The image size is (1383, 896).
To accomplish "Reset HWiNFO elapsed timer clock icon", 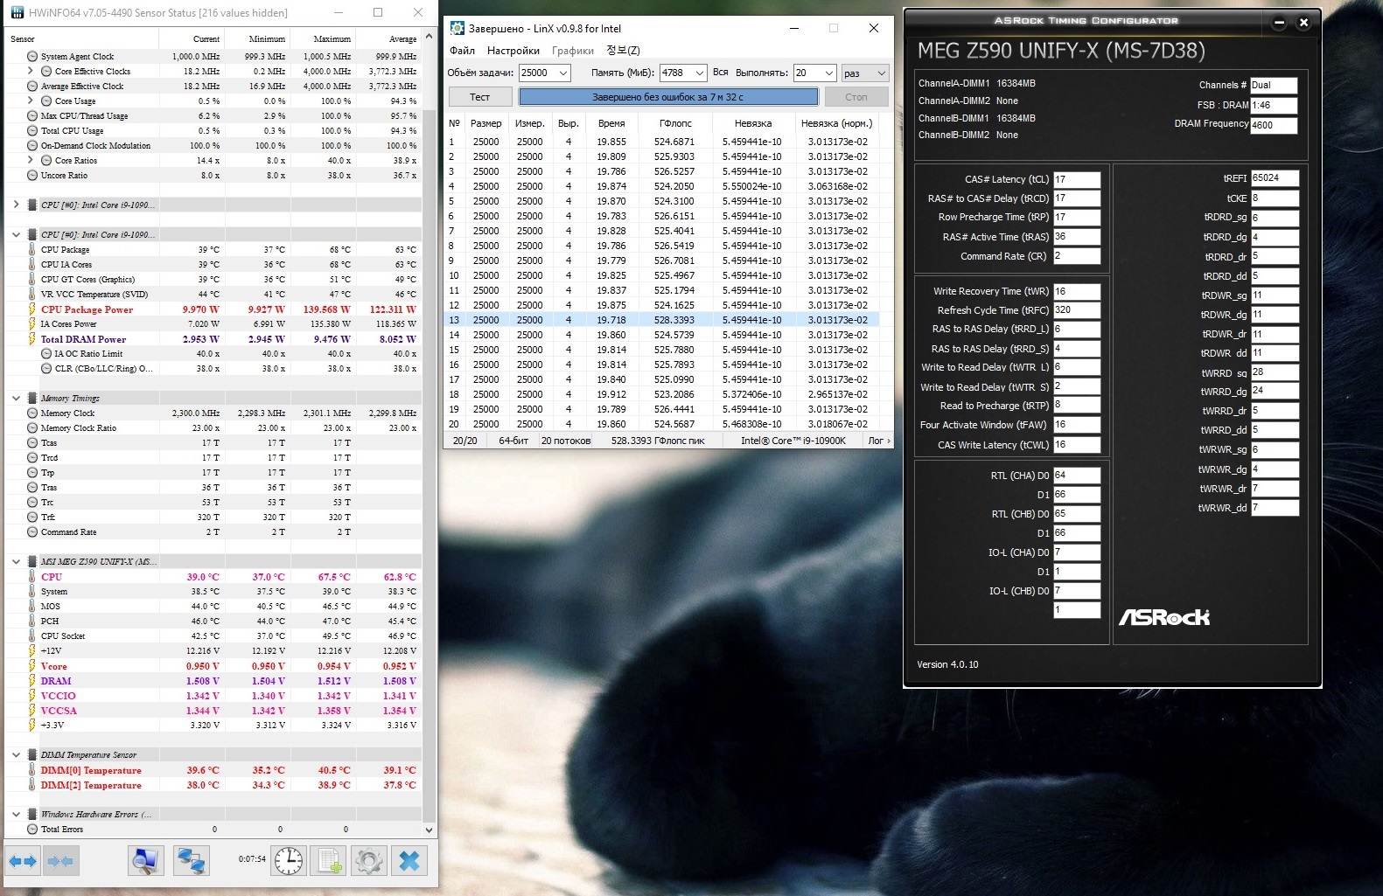I will (289, 861).
